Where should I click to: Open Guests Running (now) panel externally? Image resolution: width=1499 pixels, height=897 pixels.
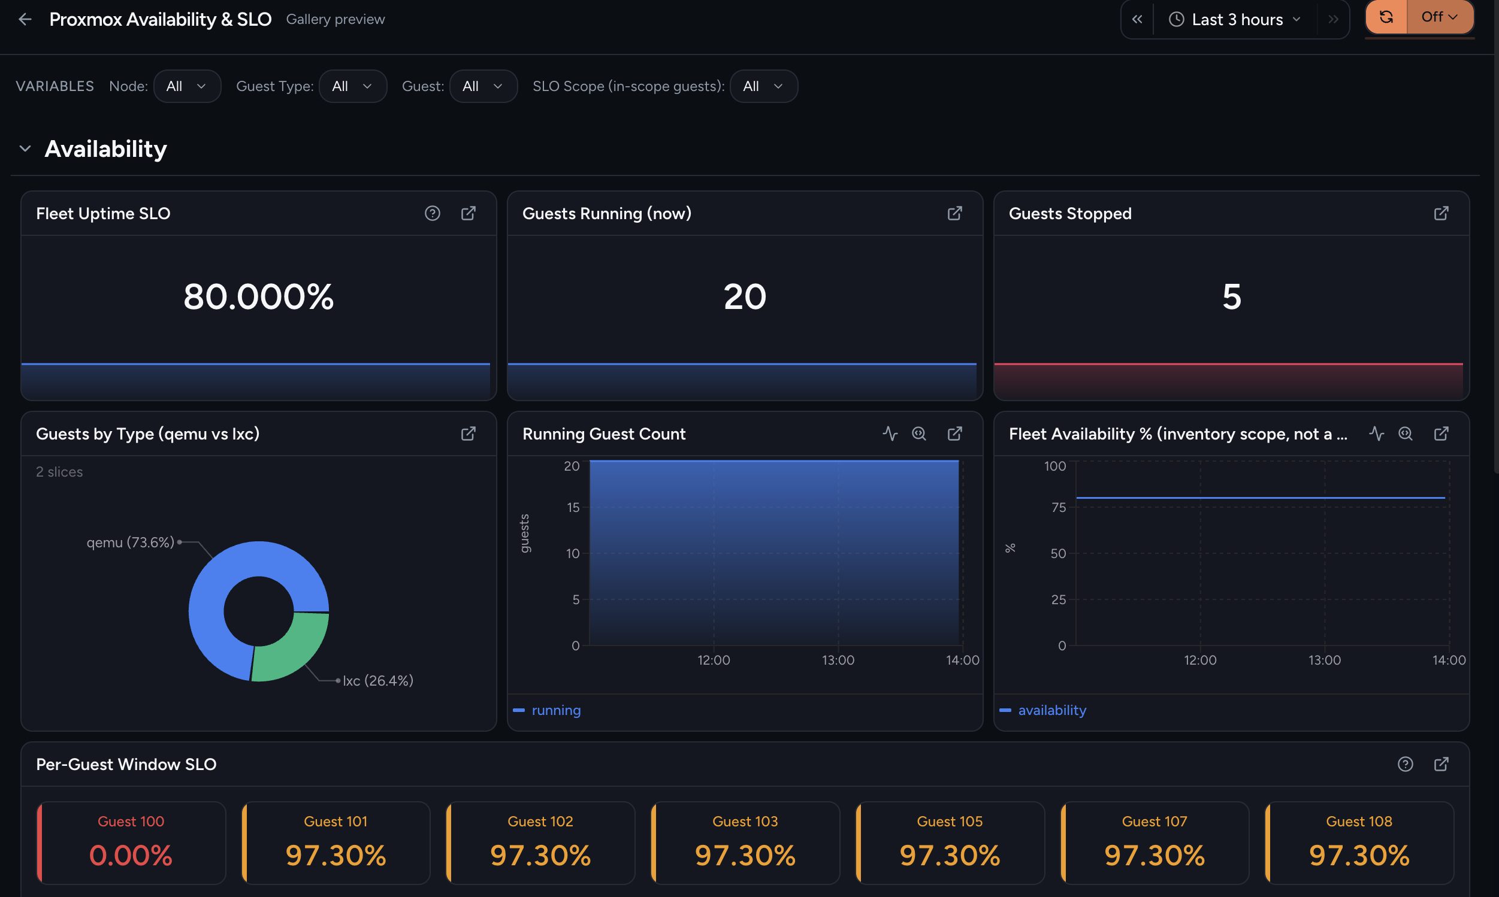coord(955,213)
